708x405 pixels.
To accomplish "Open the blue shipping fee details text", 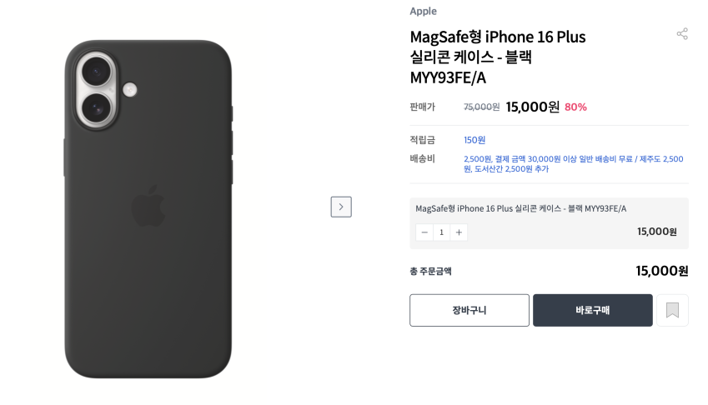I will [574, 163].
